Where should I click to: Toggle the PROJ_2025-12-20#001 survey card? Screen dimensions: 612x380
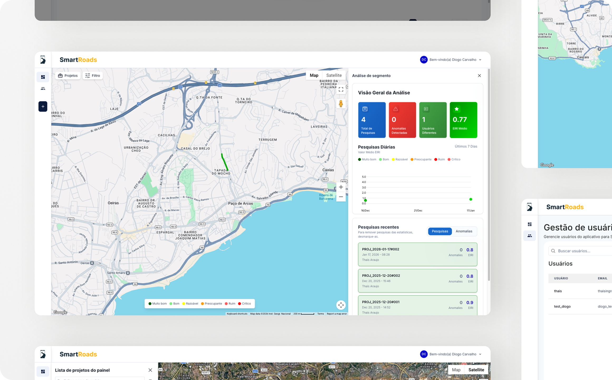click(x=417, y=305)
